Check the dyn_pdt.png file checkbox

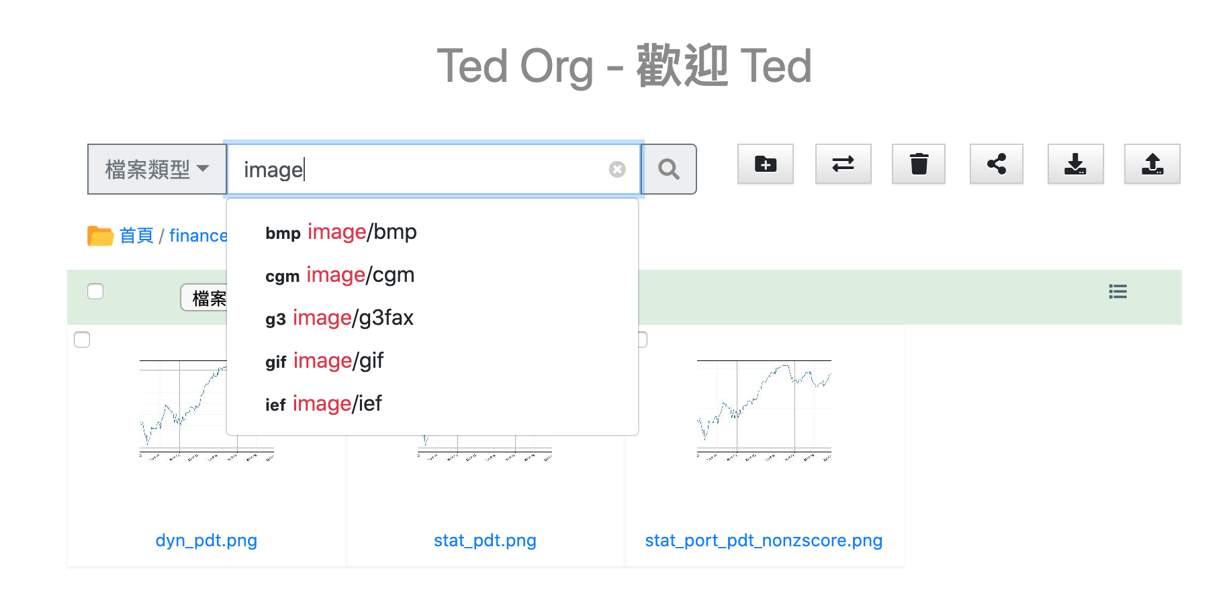(82, 340)
